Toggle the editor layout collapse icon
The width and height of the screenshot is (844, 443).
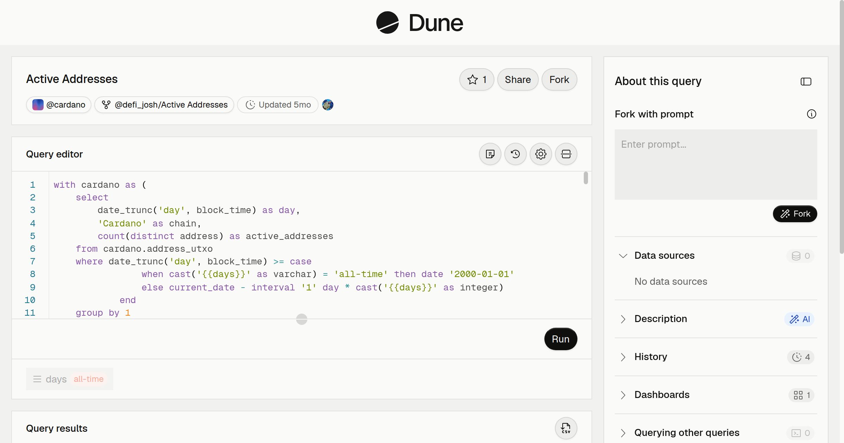[x=566, y=154]
